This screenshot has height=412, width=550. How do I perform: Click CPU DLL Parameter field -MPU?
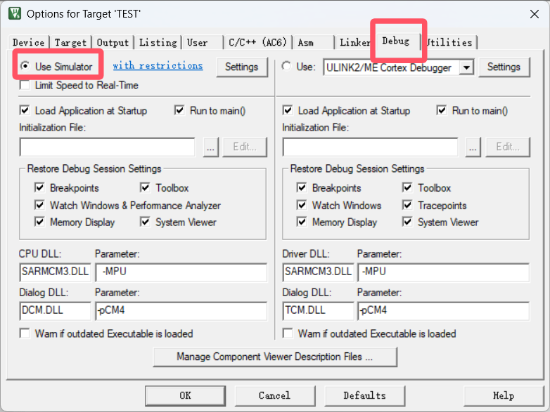pyautogui.click(x=181, y=272)
